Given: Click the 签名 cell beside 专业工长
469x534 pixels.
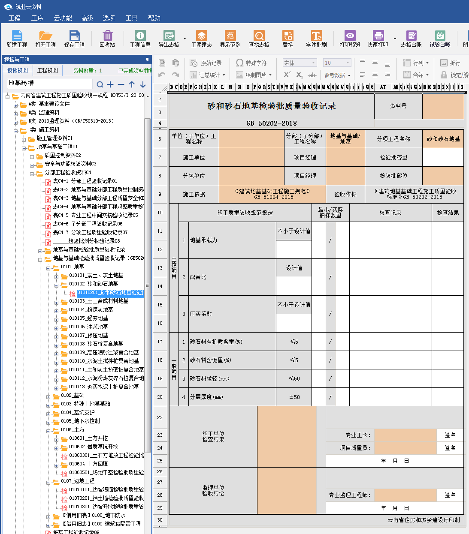Looking at the screenshot, I should click(450, 435).
